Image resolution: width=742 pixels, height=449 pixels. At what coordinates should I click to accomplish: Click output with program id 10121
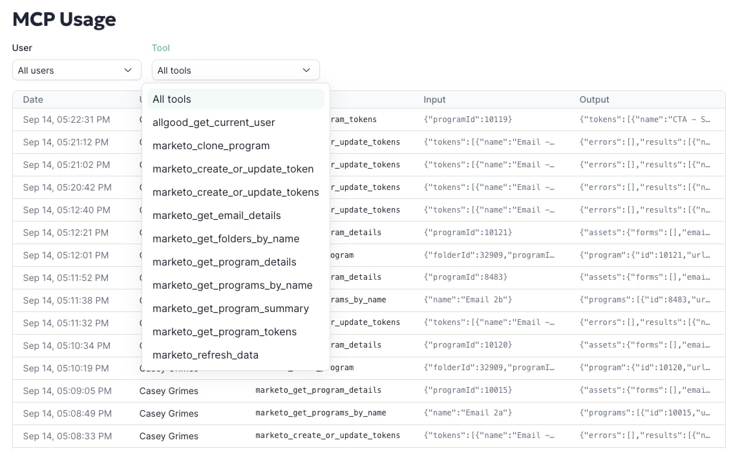(645, 255)
